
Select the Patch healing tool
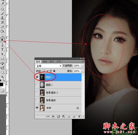[2, 9]
